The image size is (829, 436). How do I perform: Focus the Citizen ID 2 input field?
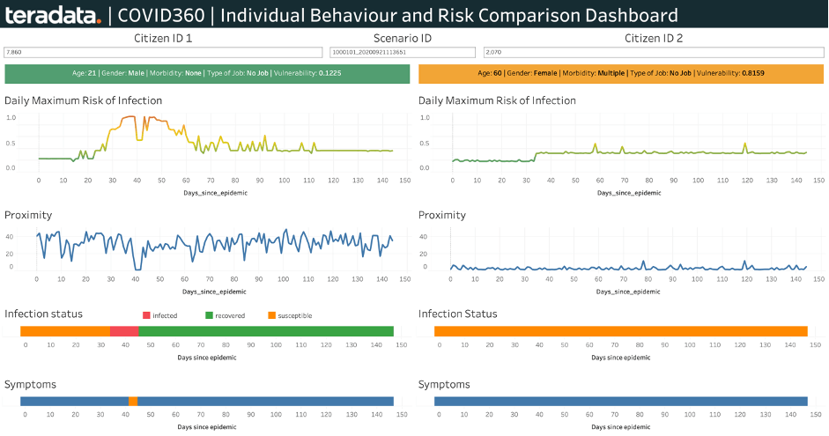point(653,53)
